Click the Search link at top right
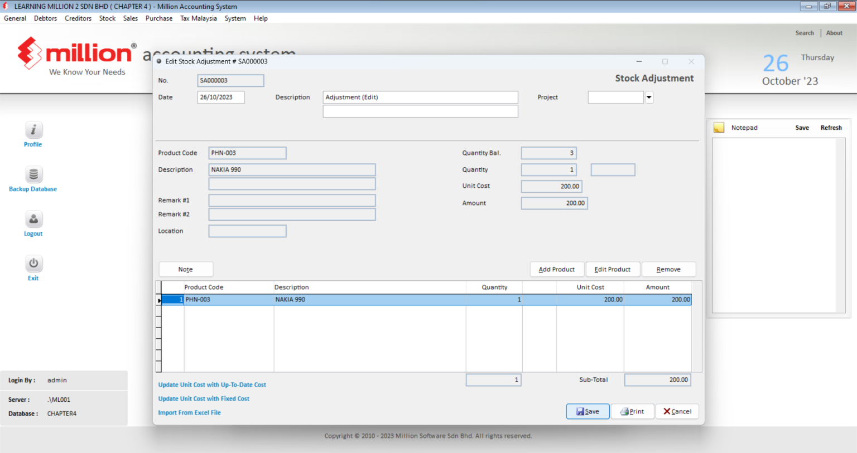 click(x=805, y=33)
